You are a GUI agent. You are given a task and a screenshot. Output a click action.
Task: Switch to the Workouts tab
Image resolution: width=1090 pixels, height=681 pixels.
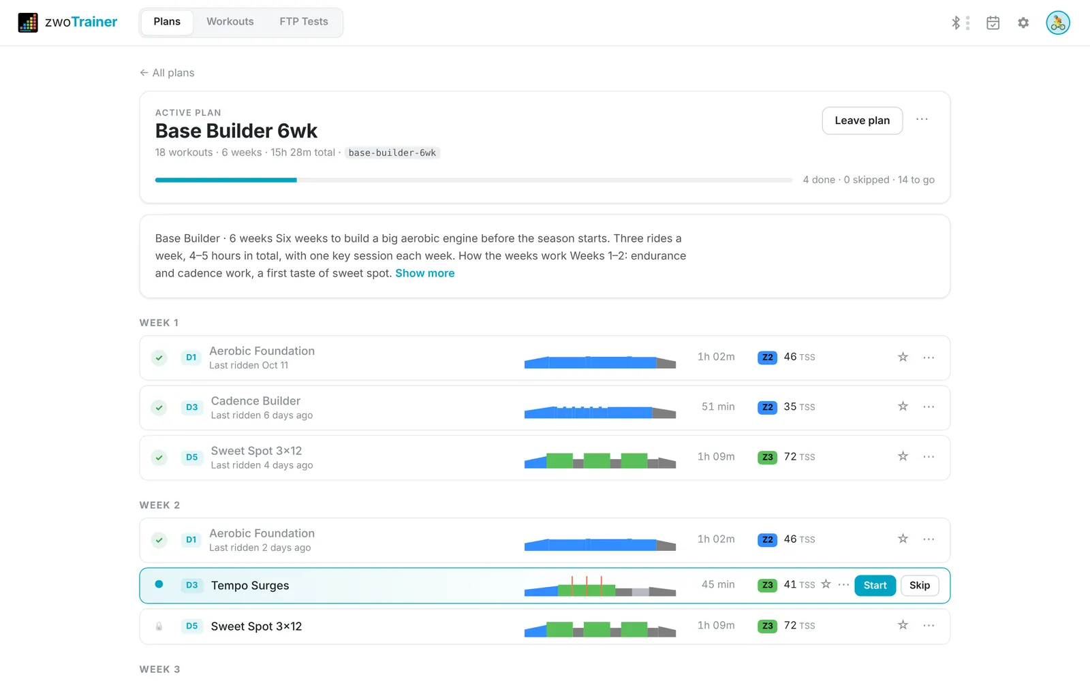(x=230, y=22)
